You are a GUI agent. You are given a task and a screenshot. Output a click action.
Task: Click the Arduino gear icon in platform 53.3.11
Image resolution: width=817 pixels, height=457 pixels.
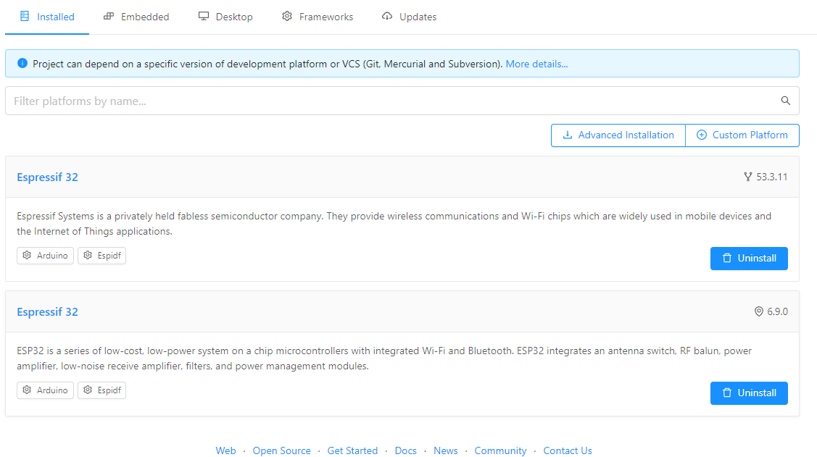click(x=27, y=255)
